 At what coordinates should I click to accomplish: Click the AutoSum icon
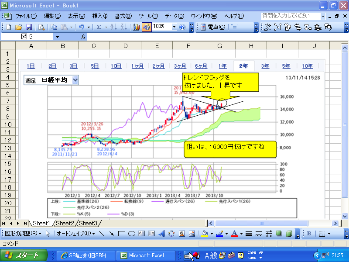(x=99, y=27)
